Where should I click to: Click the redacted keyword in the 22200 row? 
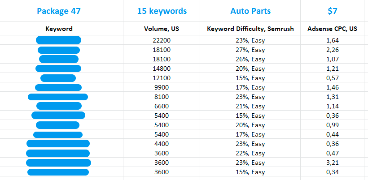pyautogui.click(x=58, y=40)
